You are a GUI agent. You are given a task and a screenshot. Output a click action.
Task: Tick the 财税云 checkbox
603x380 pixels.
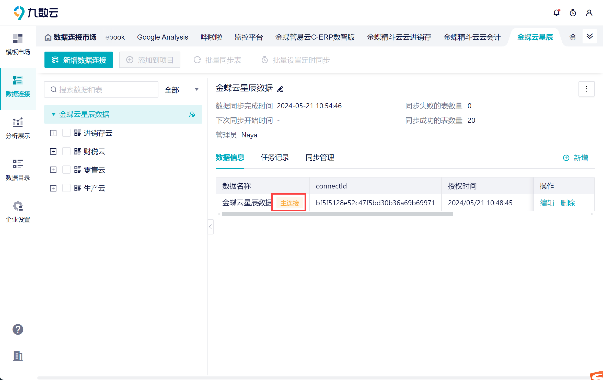[x=66, y=151]
